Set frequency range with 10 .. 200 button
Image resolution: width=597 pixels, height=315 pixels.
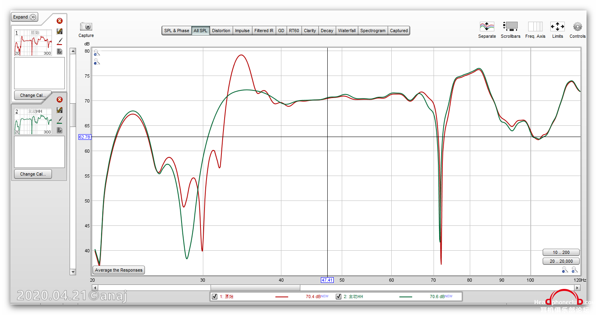[x=561, y=252]
